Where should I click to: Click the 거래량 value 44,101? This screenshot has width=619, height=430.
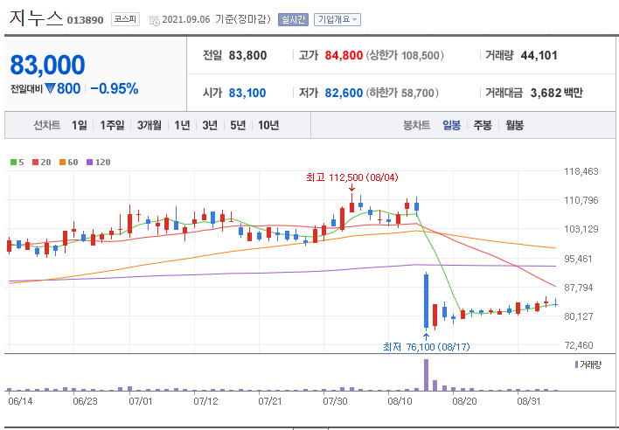[539, 55]
